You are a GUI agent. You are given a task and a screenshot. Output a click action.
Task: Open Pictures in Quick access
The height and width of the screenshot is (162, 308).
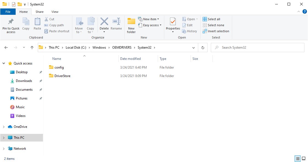click(21, 98)
